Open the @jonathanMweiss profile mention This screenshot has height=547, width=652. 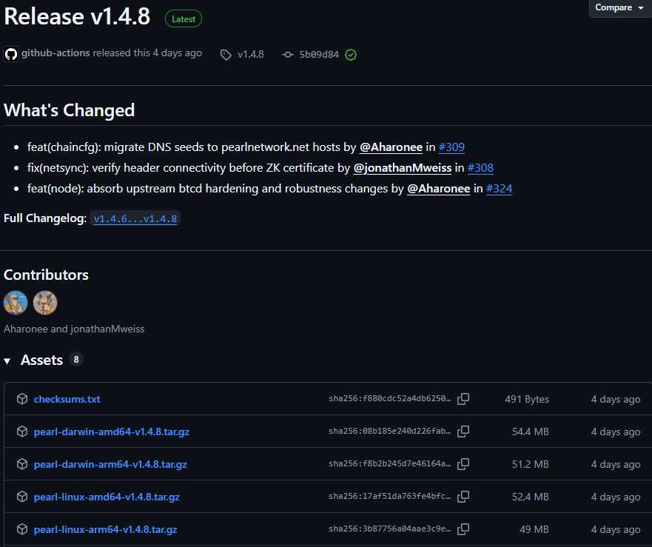click(402, 167)
